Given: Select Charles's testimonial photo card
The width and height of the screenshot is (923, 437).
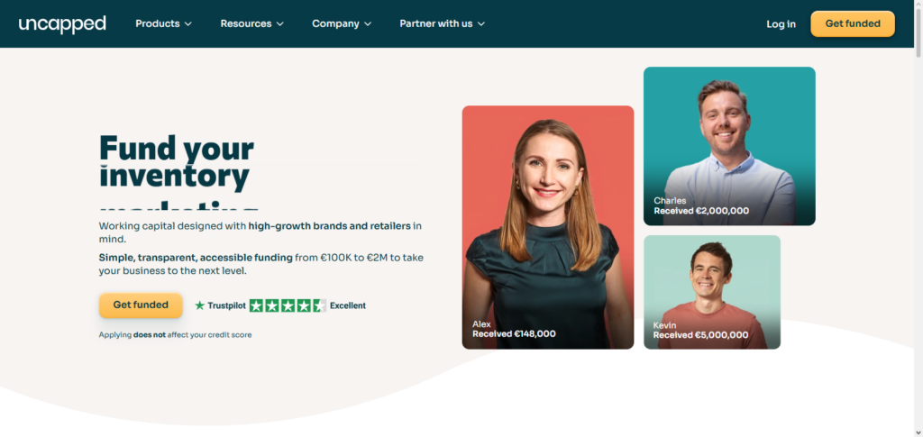Looking at the screenshot, I should (729, 146).
